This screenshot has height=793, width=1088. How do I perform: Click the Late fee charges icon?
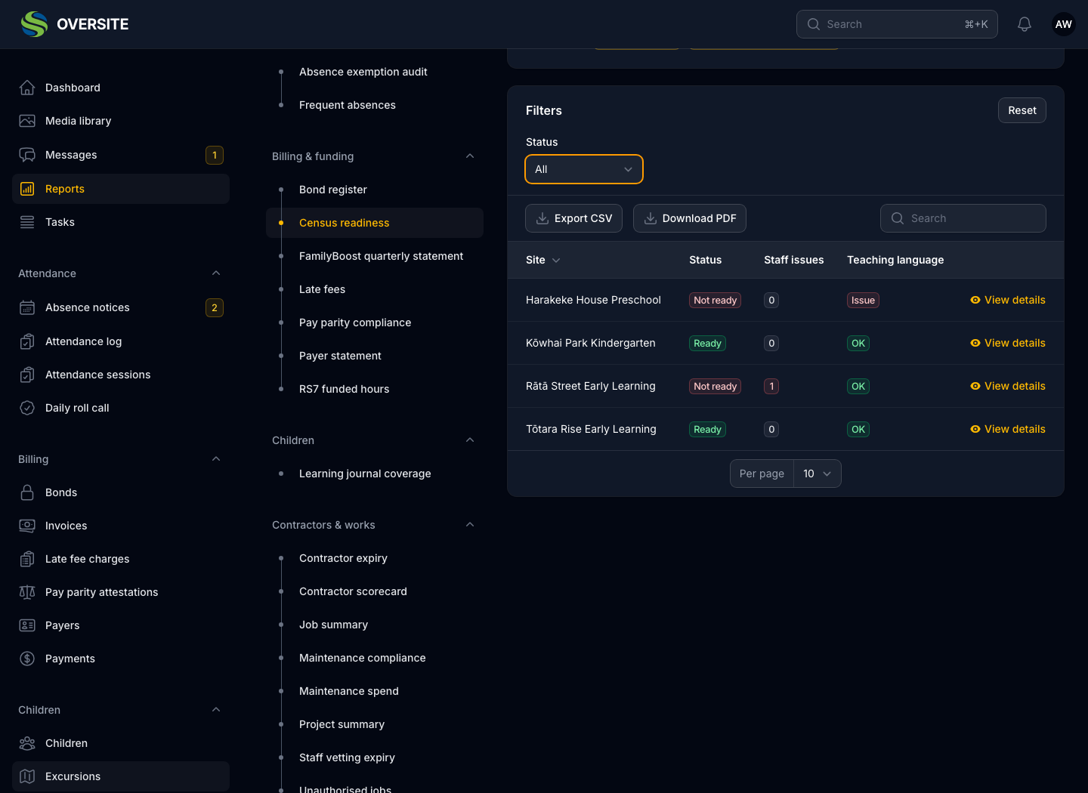click(x=27, y=559)
